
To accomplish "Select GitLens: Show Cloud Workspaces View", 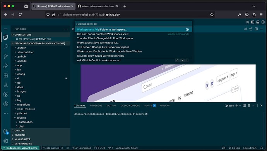I will click(133, 56).
